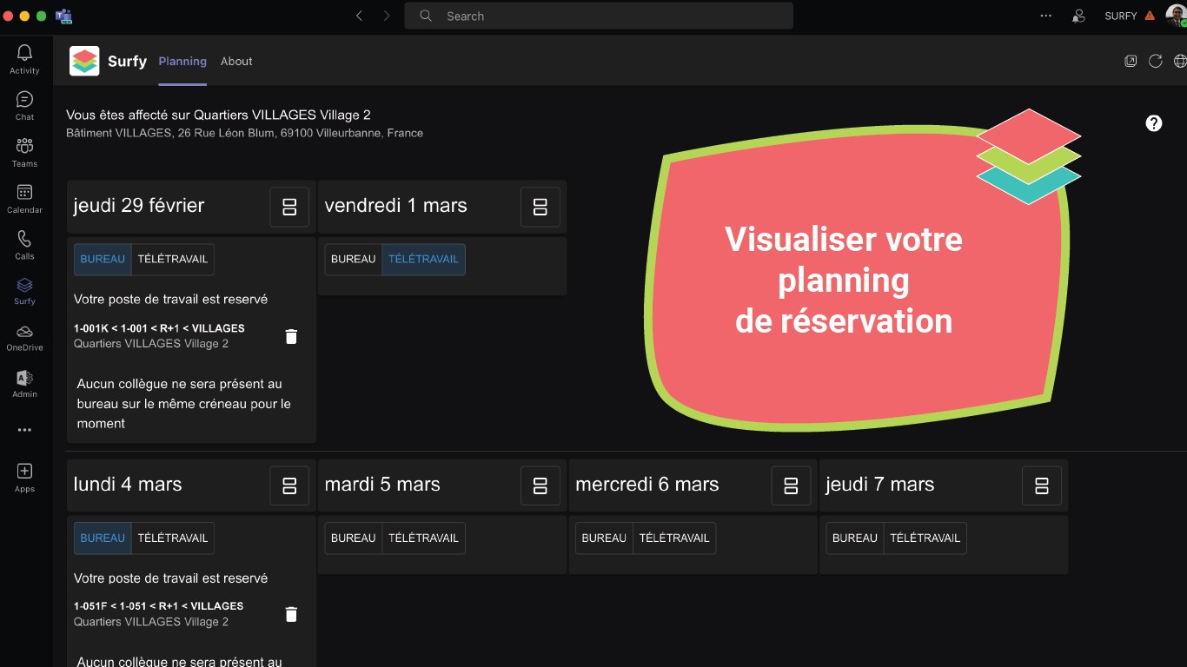Open desk layout icon for mercredi 6 mars

coord(791,485)
